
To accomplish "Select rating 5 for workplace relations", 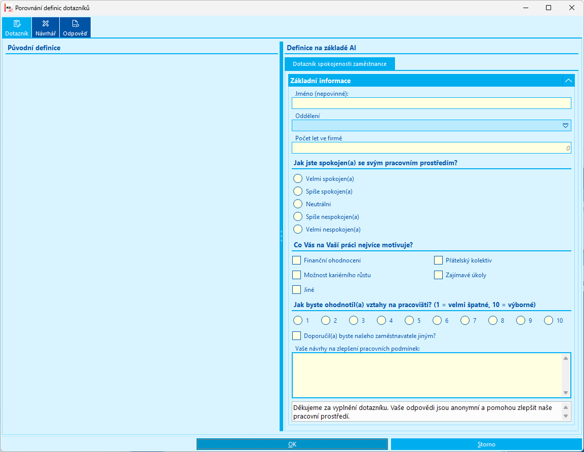I will click(x=409, y=320).
